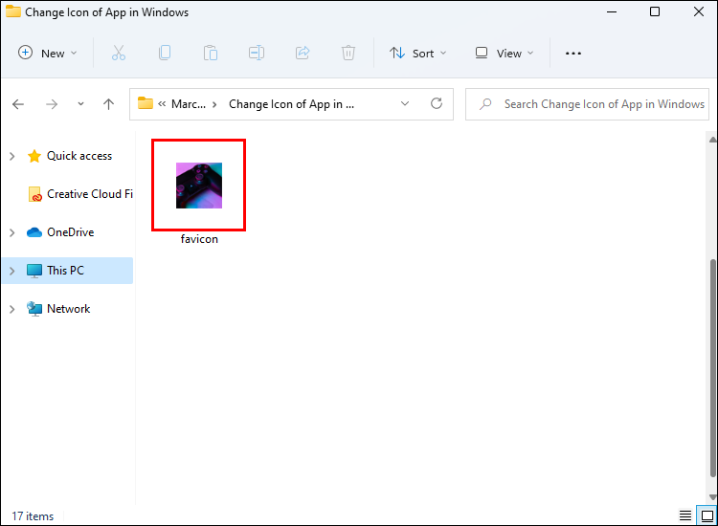718x526 pixels.
Task: Minimize the File Explorer window
Action: coord(612,11)
